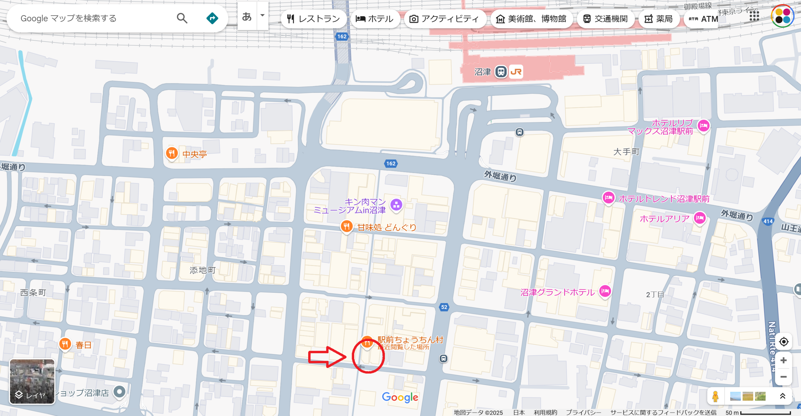Click the 沼津 station name label

483,72
